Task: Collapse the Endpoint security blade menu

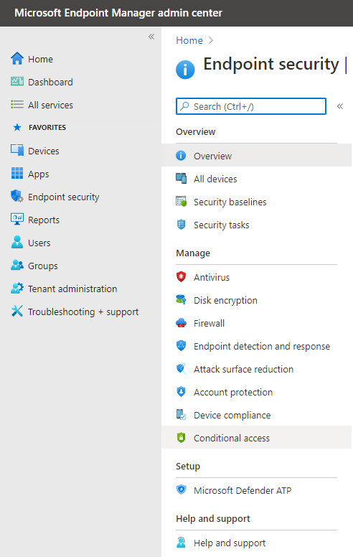Action: pyautogui.click(x=340, y=106)
